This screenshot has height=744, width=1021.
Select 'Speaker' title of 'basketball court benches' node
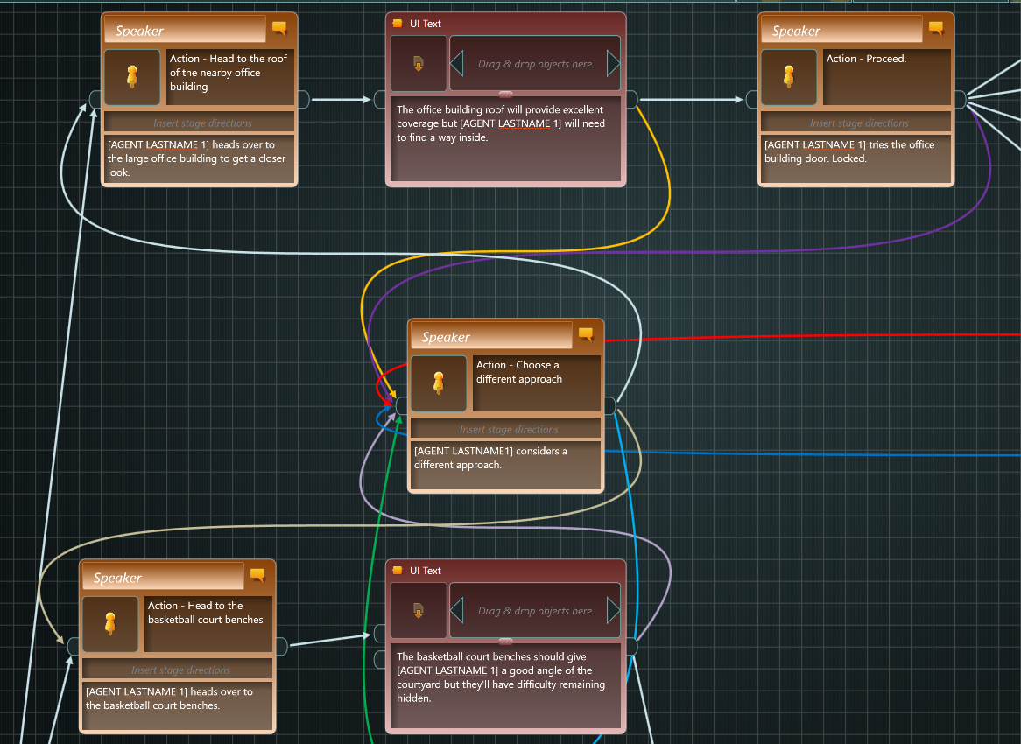[117, 578]
